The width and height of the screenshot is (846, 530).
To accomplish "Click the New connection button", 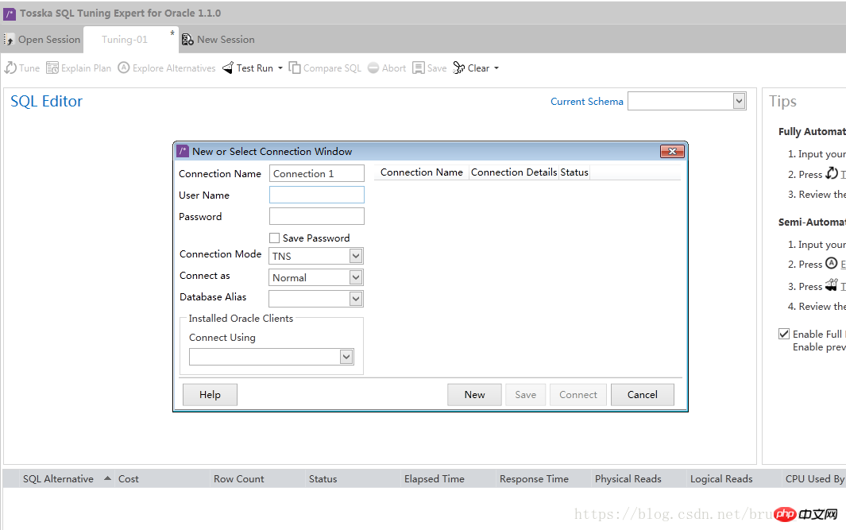I will (474, 395).
